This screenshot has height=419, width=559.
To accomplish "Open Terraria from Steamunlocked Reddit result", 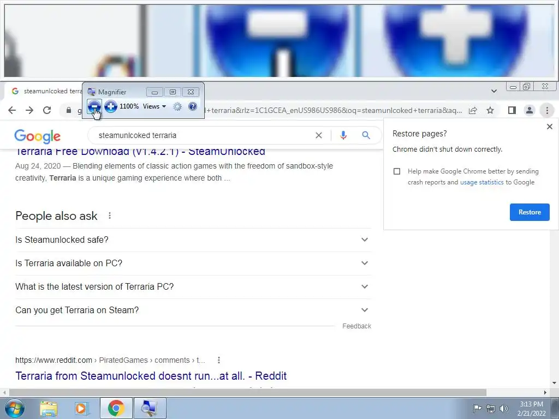I will click(x=151, y=376).
